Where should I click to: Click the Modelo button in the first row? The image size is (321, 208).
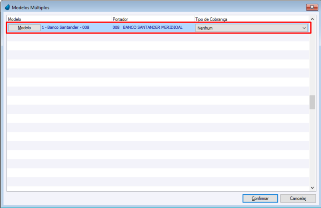(x=24, y=28)
